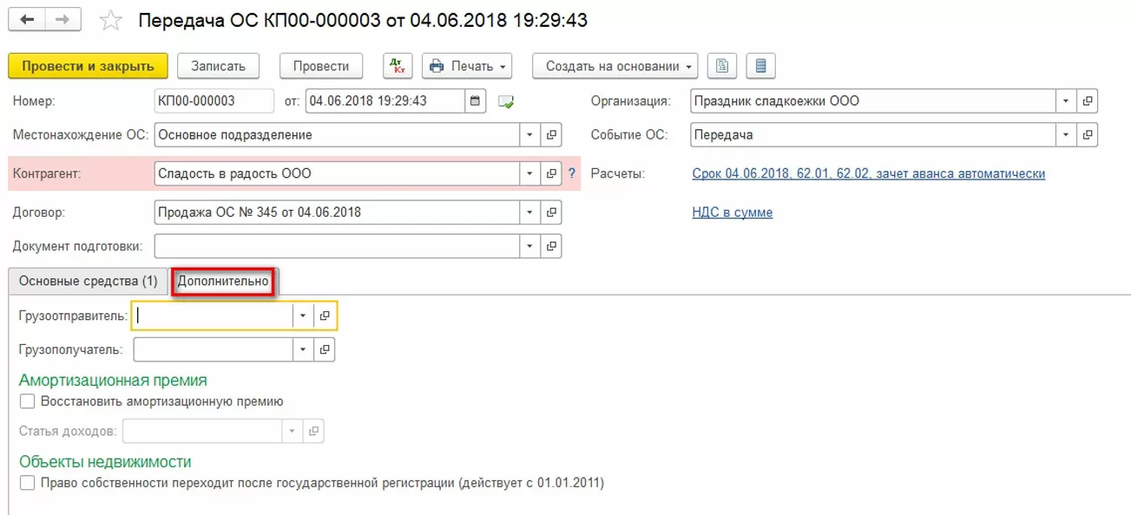The width and height of the screenshot is (1131, 515).
Task: Focus the Грузополучатель input field
Action: [213, 349]
